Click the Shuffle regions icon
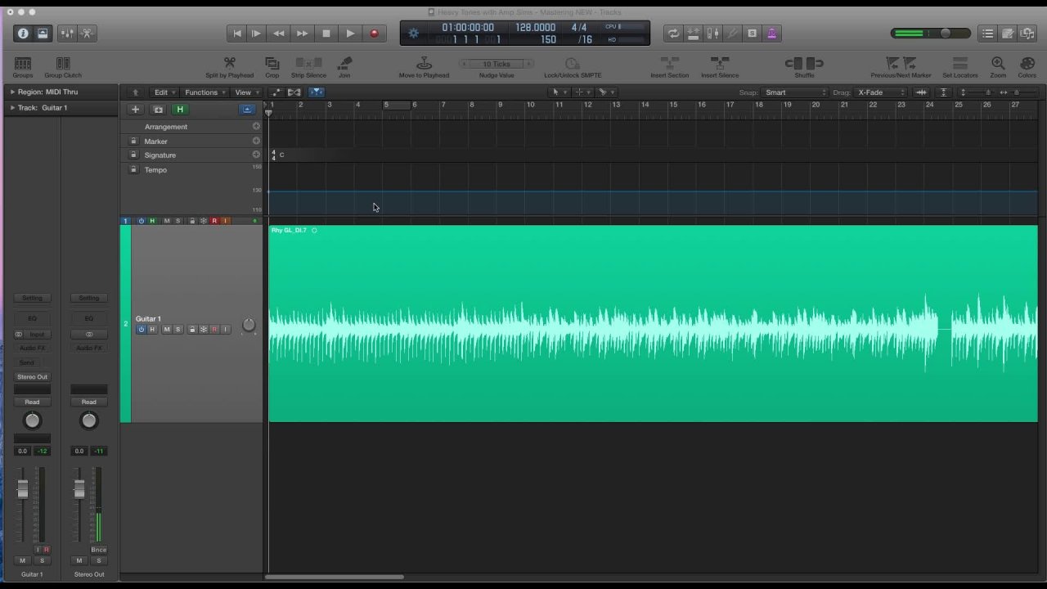This screenshot has height=589, width=1047. tap(804, 63)
